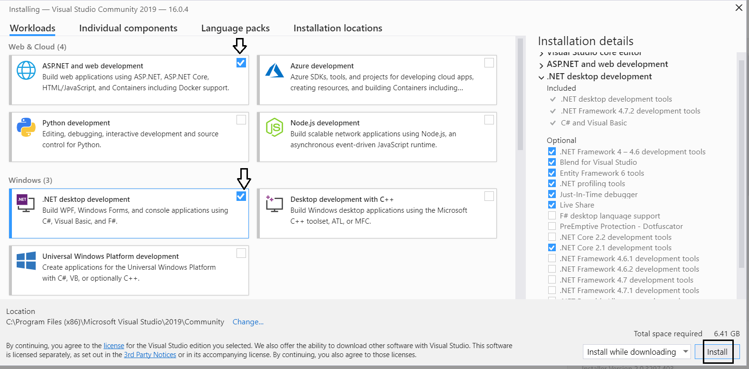Uncheck the ASP.NET and web development workload
This screenshot has width=749, height=369.
coord(241,63)
